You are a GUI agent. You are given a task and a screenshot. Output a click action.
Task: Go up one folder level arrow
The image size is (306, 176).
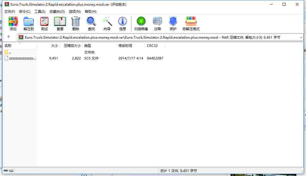coord(8,37)
